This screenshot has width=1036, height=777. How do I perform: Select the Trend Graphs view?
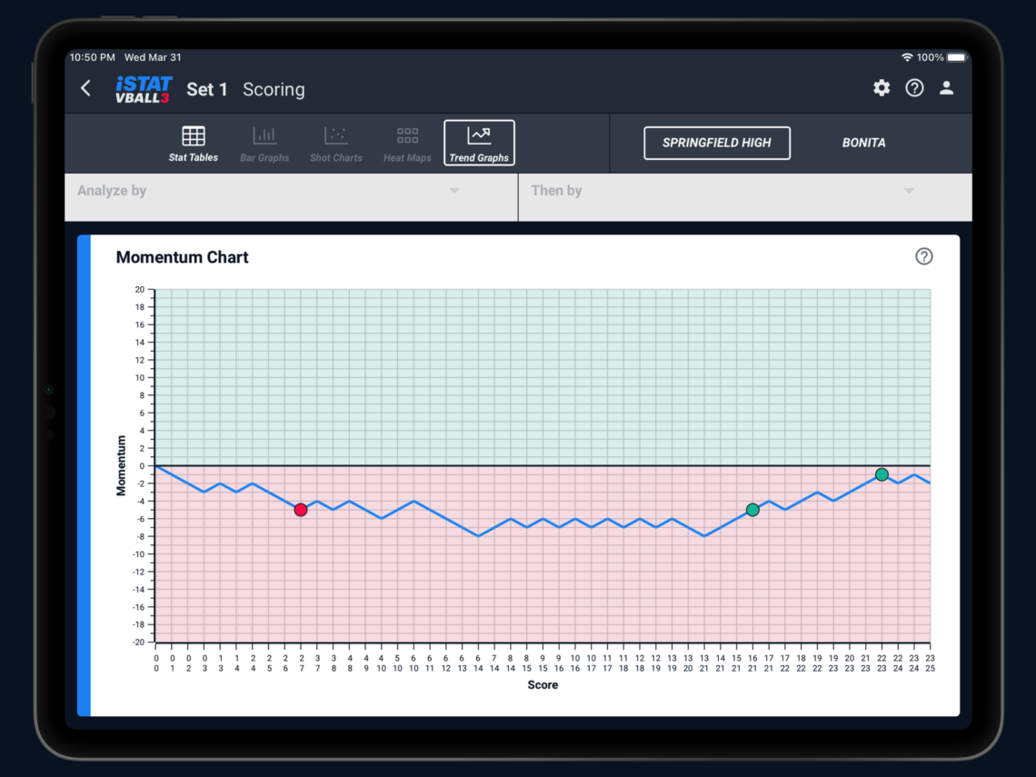479,144
